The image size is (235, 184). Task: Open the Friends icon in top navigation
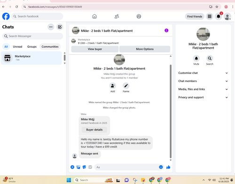[x=117, y=16]
